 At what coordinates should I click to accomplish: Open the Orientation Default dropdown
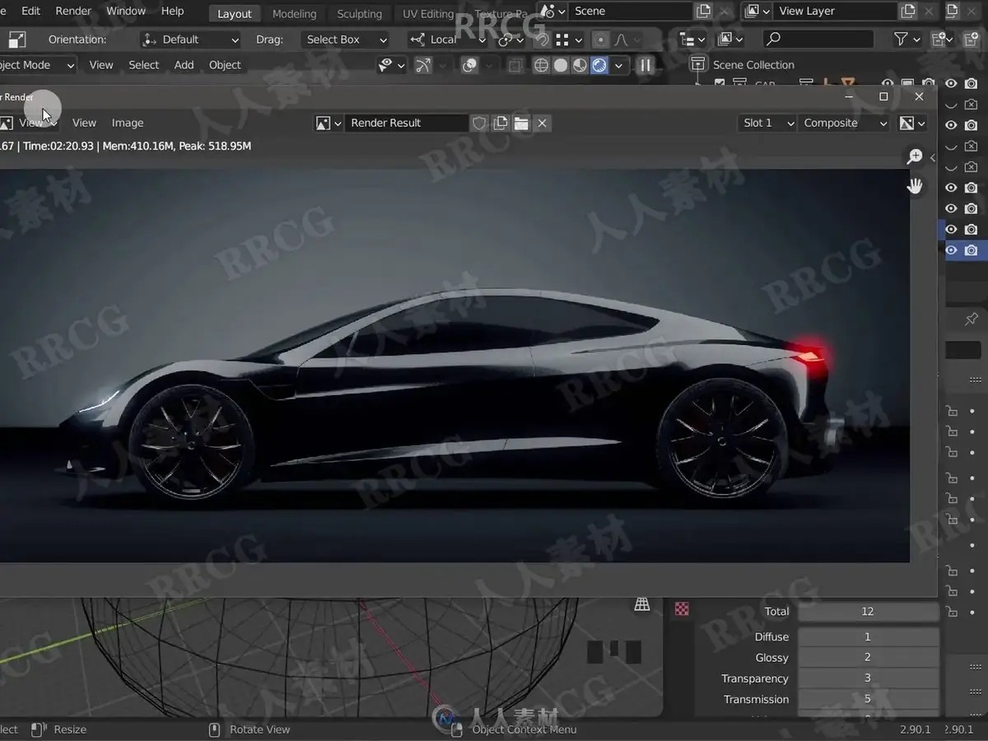pyautogui.click(x=190, y=40)
